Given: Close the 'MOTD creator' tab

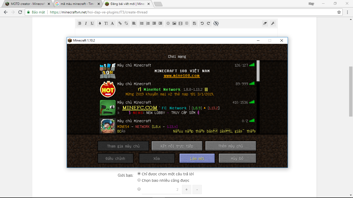Looking at the screenshot, I should point(49,4).
